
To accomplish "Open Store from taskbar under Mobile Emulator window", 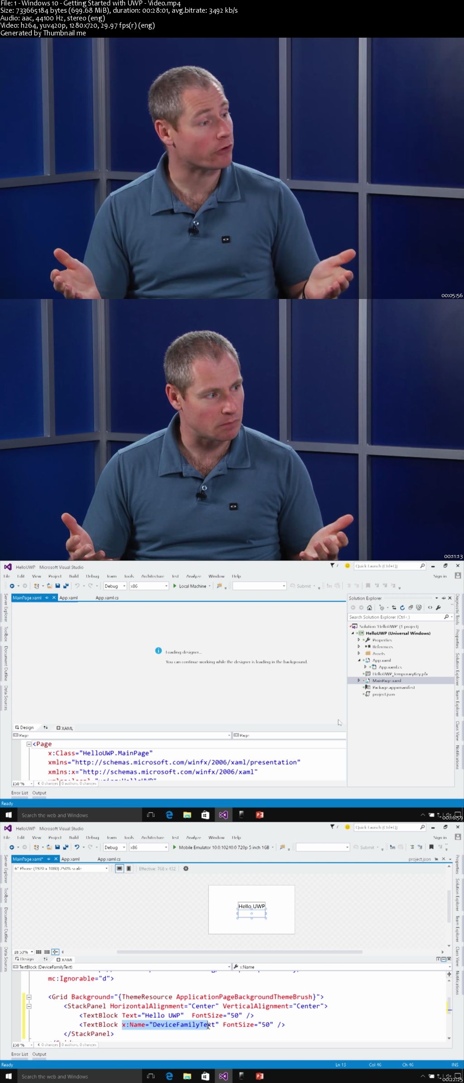I will pos(205,1076).
